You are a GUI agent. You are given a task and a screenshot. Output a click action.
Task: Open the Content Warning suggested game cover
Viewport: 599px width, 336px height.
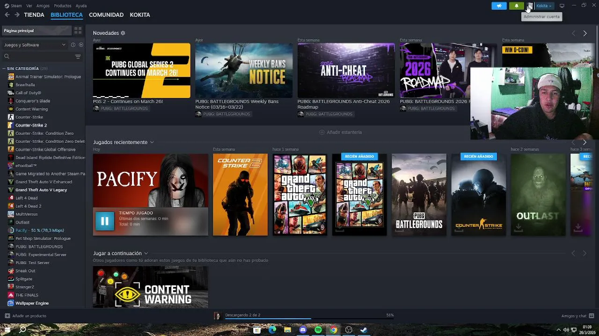pos(150,287)
